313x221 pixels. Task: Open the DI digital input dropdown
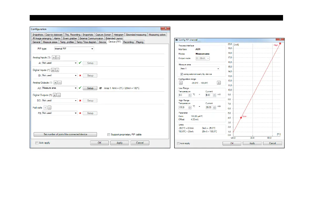pyautogui.click(x=59, y=75)
